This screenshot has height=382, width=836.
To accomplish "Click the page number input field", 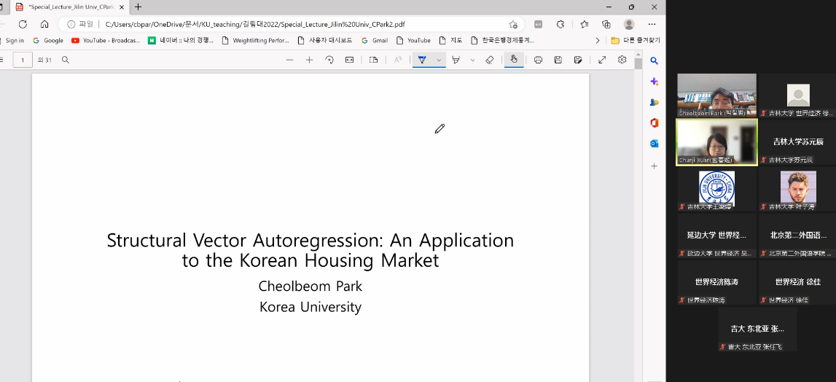I will click(x=23, y=60).
